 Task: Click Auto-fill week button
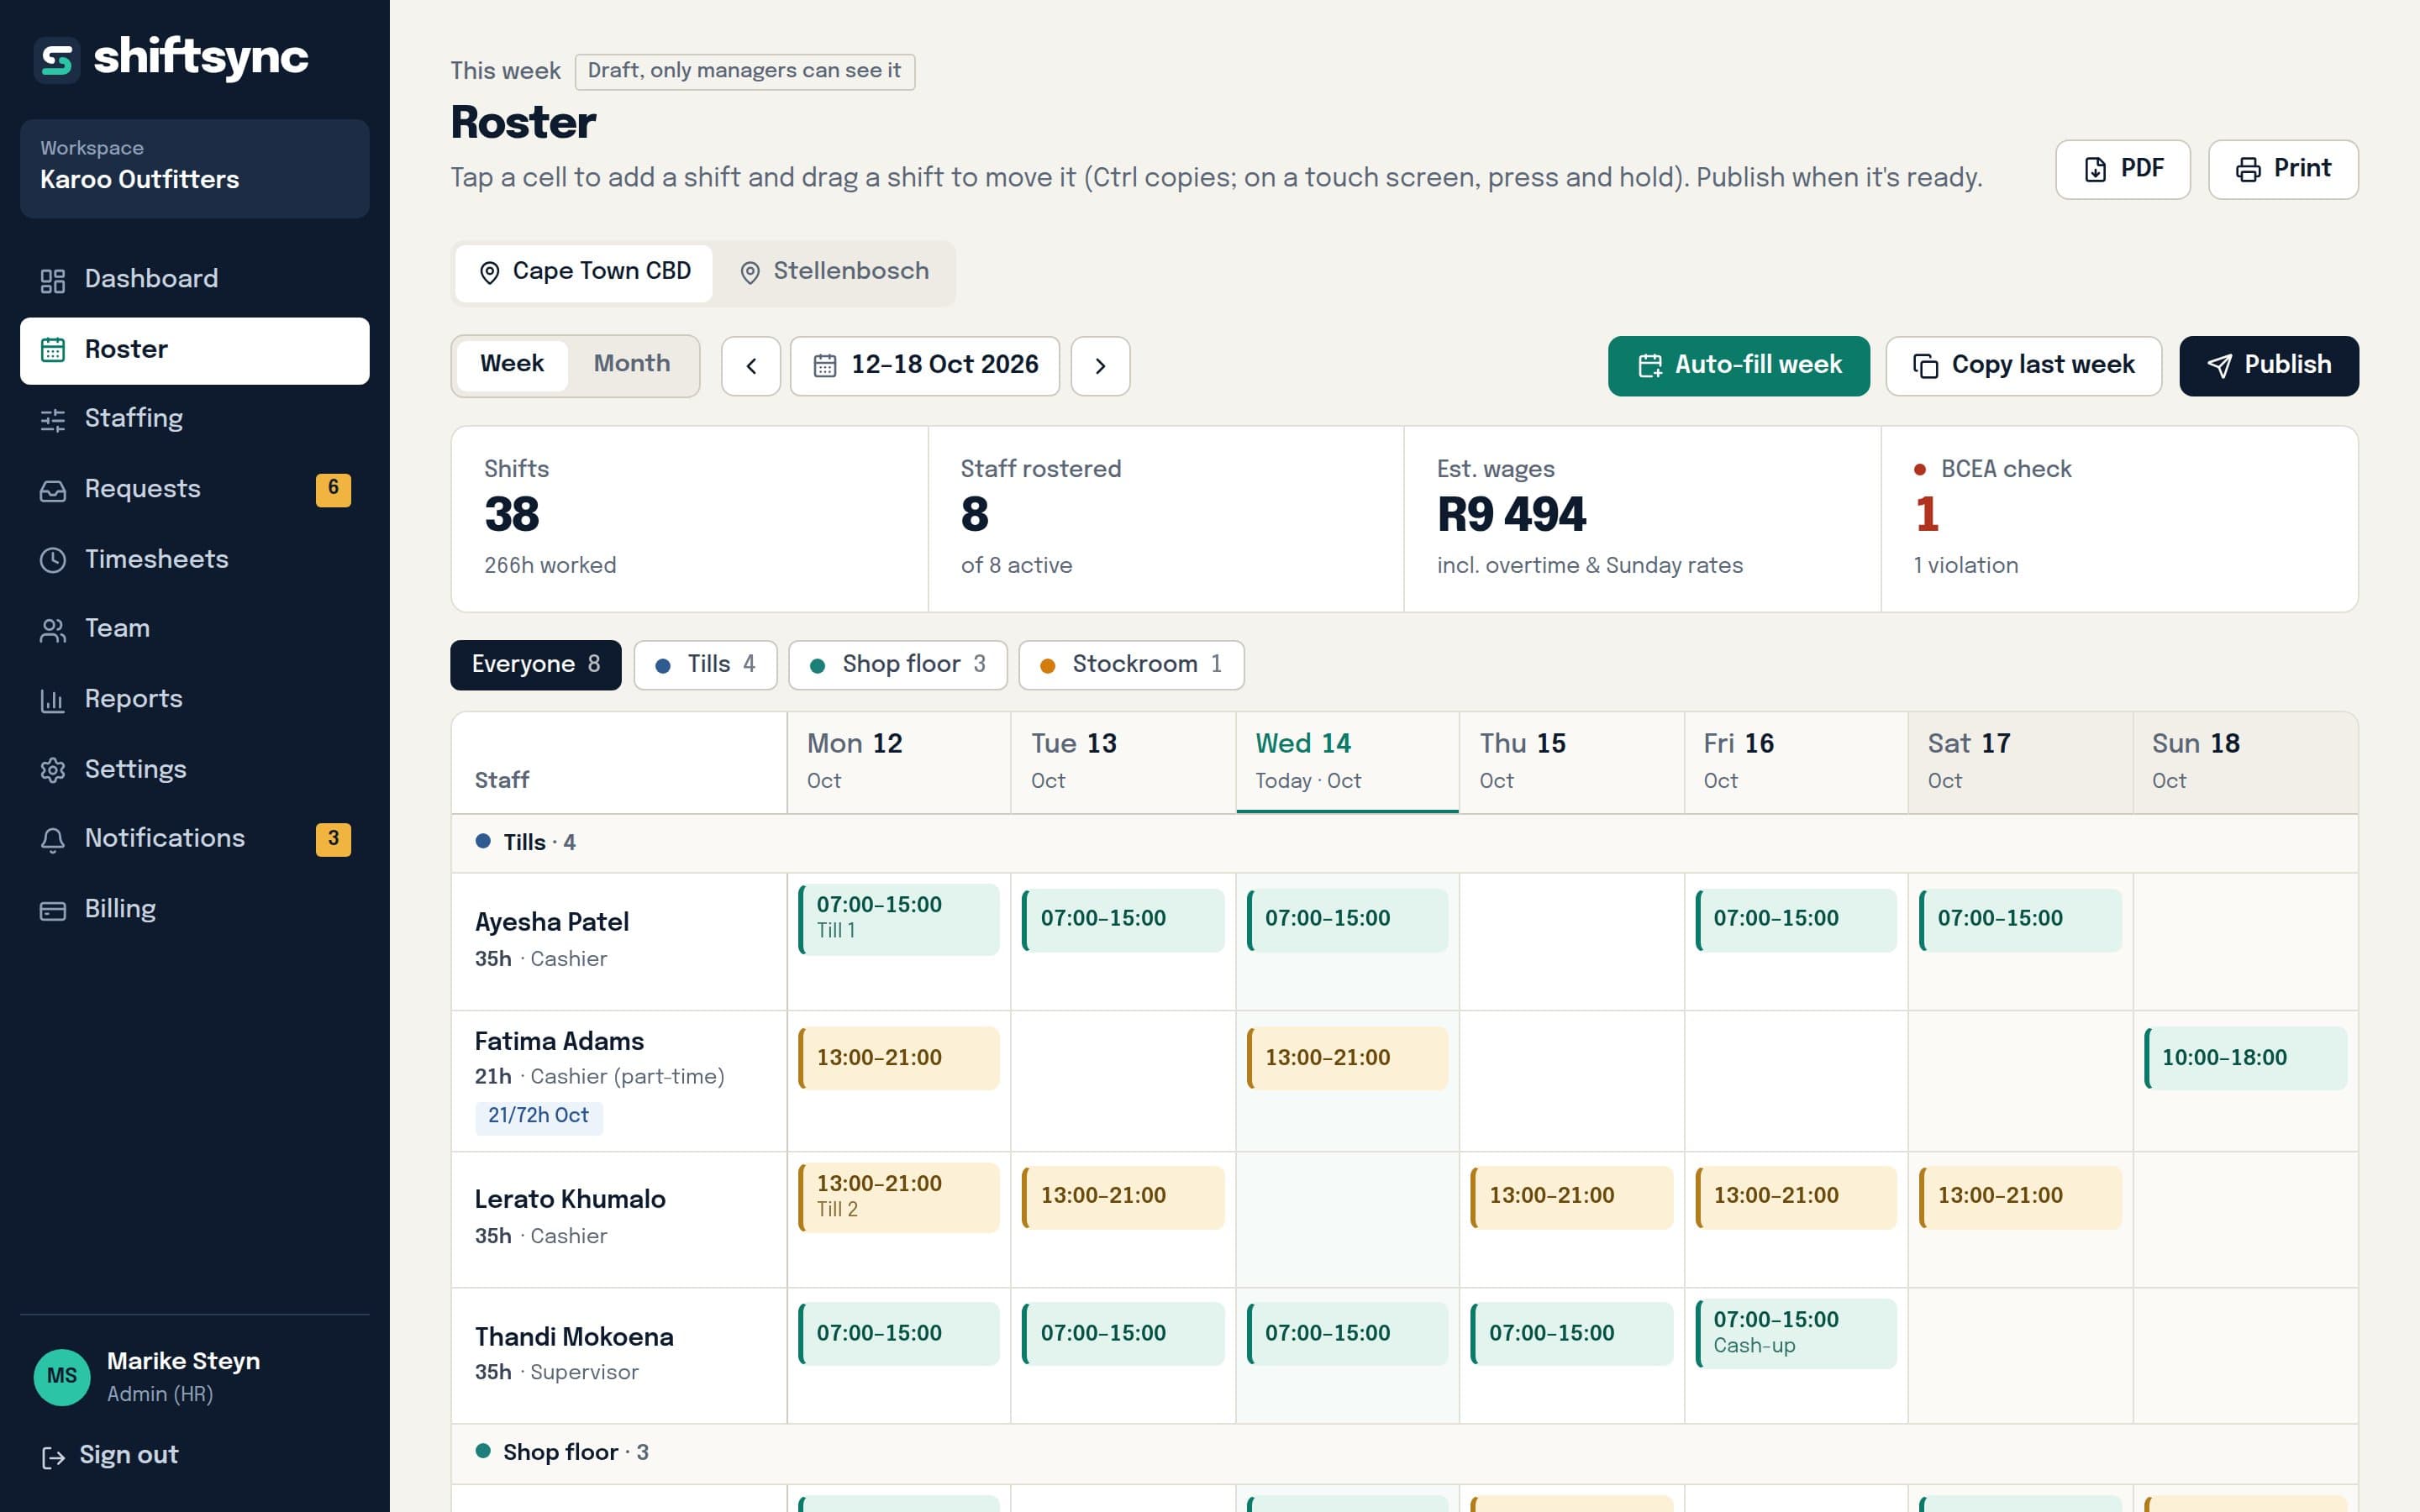tap(1739, 366)
